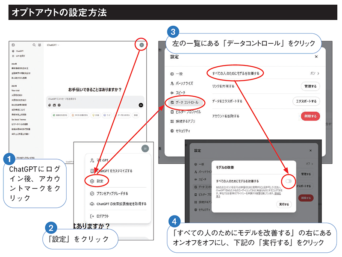Open the ChatGPT model selector dropdown

click(x=53, y=45)
